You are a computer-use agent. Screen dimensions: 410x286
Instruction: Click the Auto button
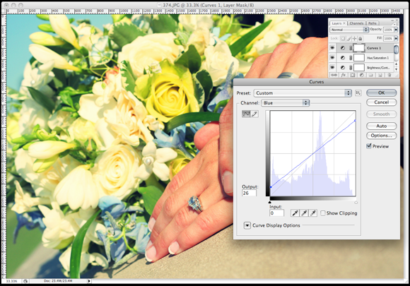[382, 126]
